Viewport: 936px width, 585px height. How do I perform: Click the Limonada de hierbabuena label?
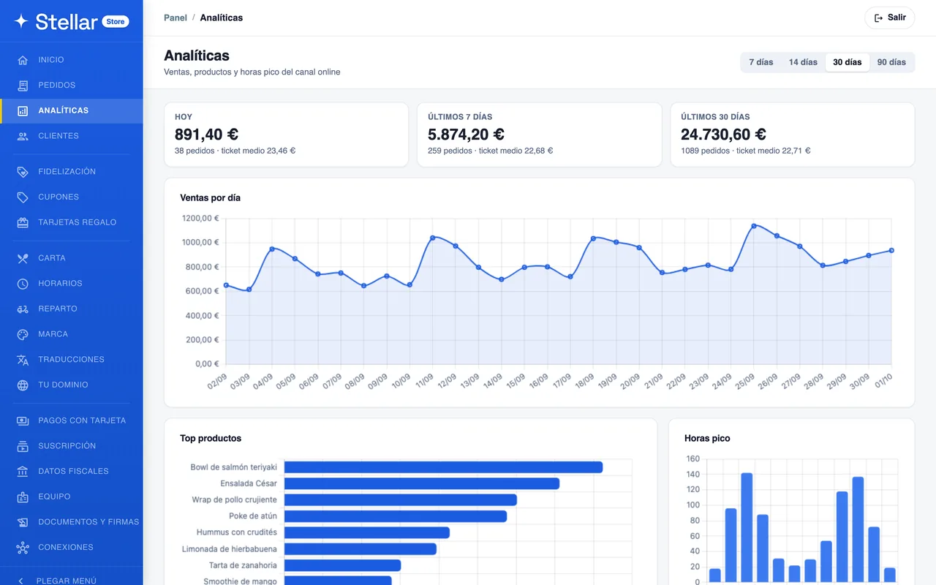click(230, 549)
